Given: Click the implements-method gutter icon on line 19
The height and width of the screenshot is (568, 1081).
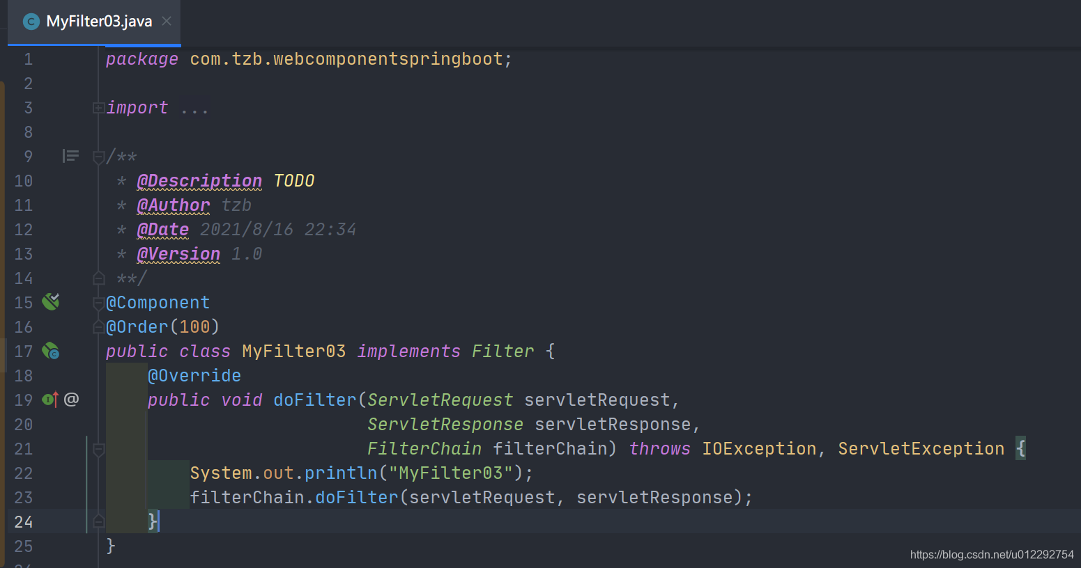Looking at the screenshot, I should click(50, 400).
